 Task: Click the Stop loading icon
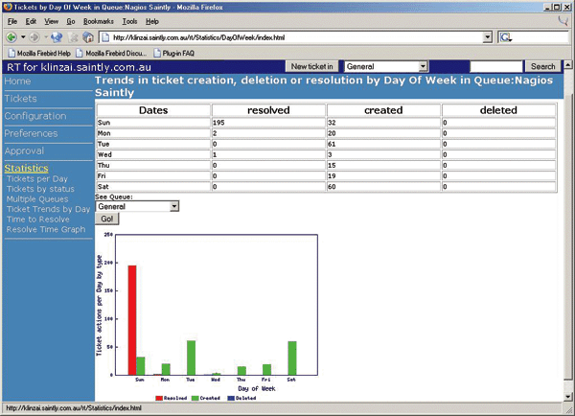pos(74,36)
